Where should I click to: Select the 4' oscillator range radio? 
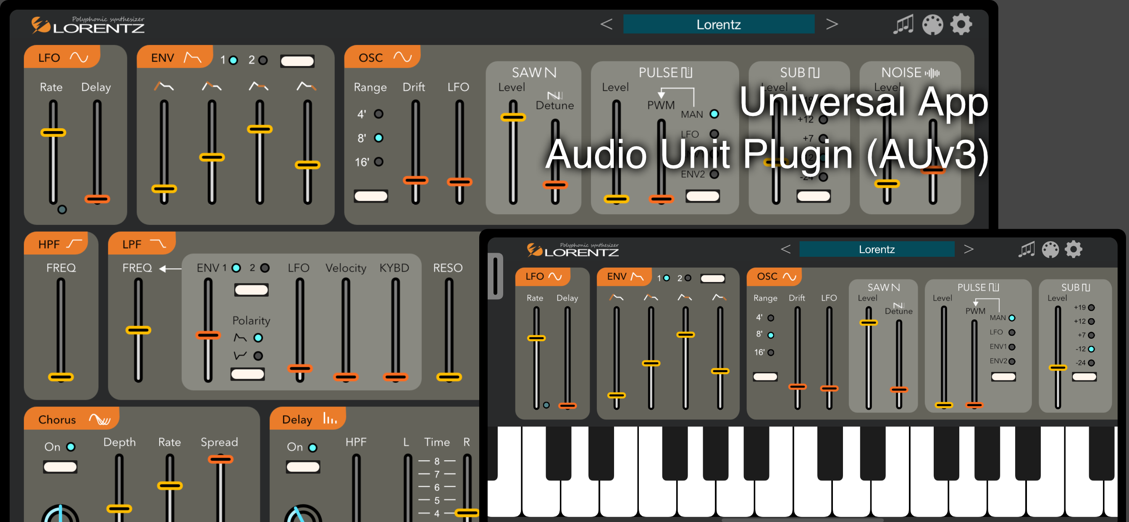[379, 114]
